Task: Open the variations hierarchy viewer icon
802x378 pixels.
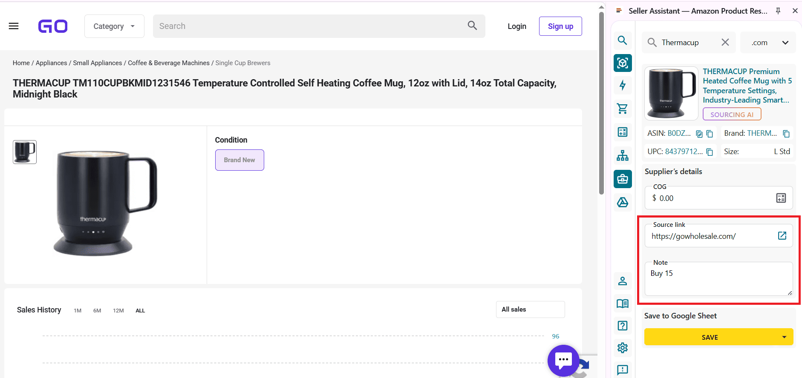Action: (x=623, y=156)
